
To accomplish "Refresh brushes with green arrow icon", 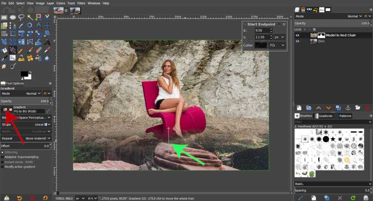I will point(352,197).
